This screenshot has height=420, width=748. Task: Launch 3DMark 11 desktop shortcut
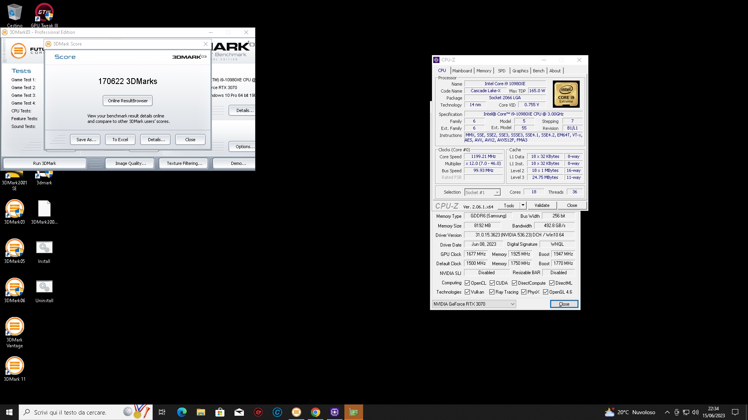click(14, 369)
